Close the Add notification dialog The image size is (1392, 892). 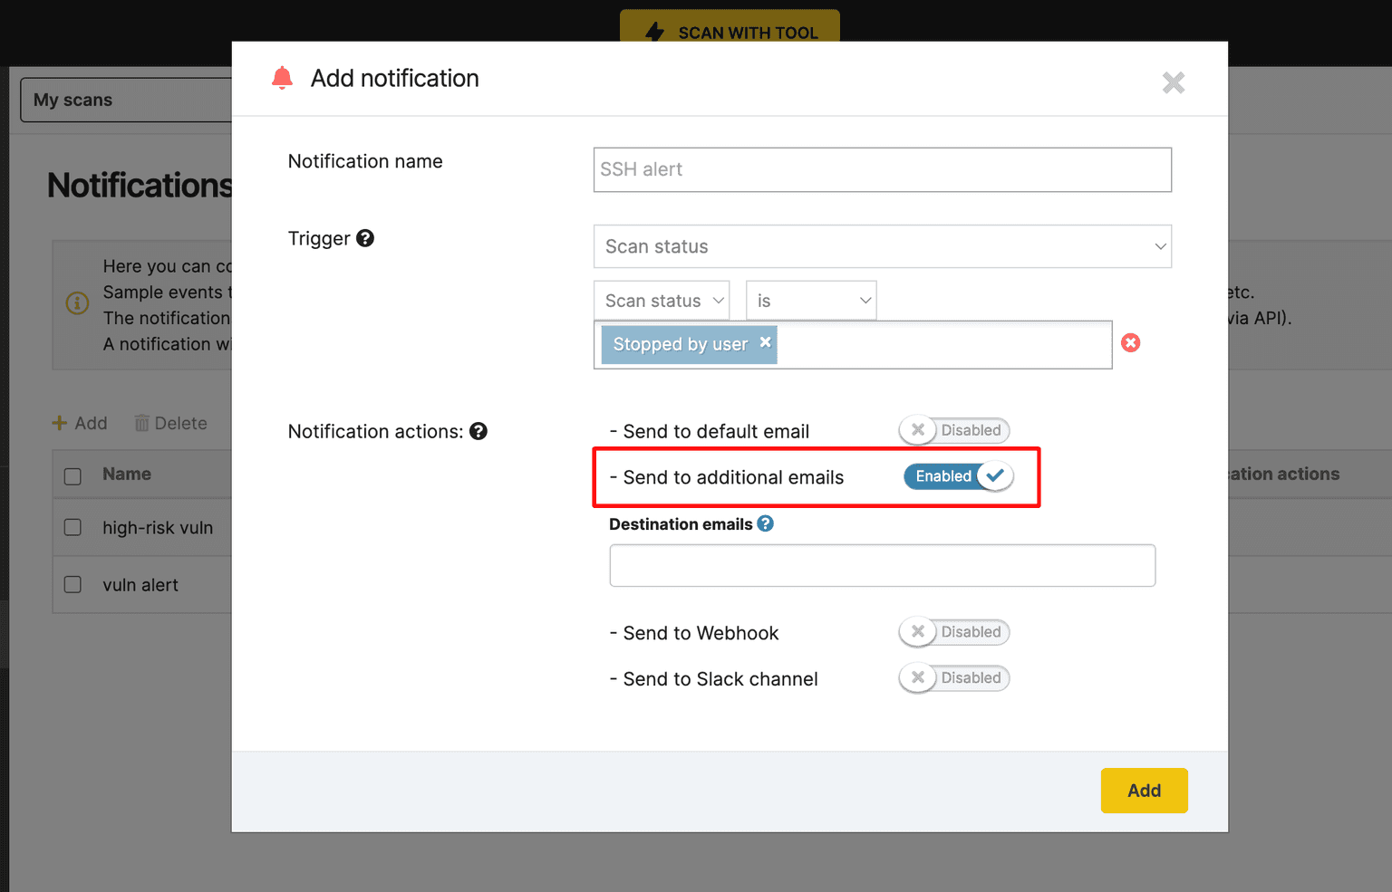(x=1174, y=82)
